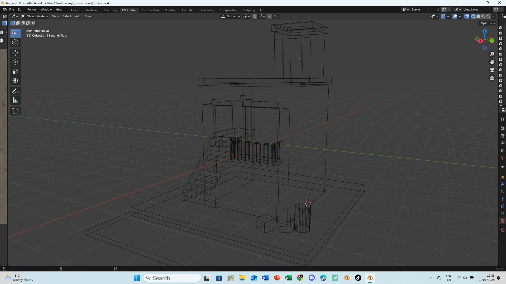The height and width of the screenshot is (284, 506).
Task: Open the Material properties tab icon
Action: pos(503,221)
